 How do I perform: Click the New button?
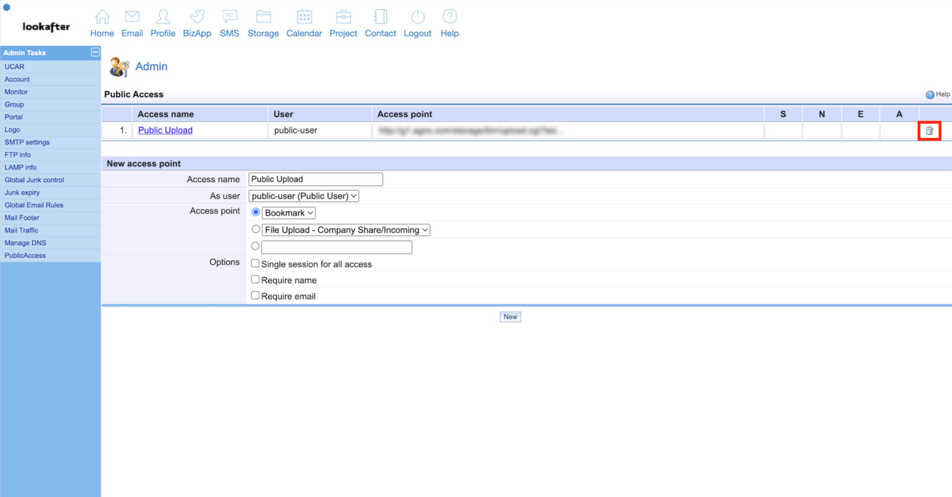coord(510,317)
